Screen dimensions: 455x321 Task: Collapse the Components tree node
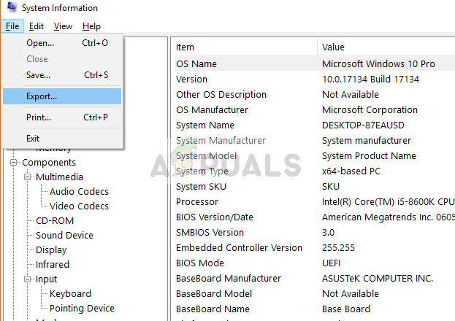(14, 163)
